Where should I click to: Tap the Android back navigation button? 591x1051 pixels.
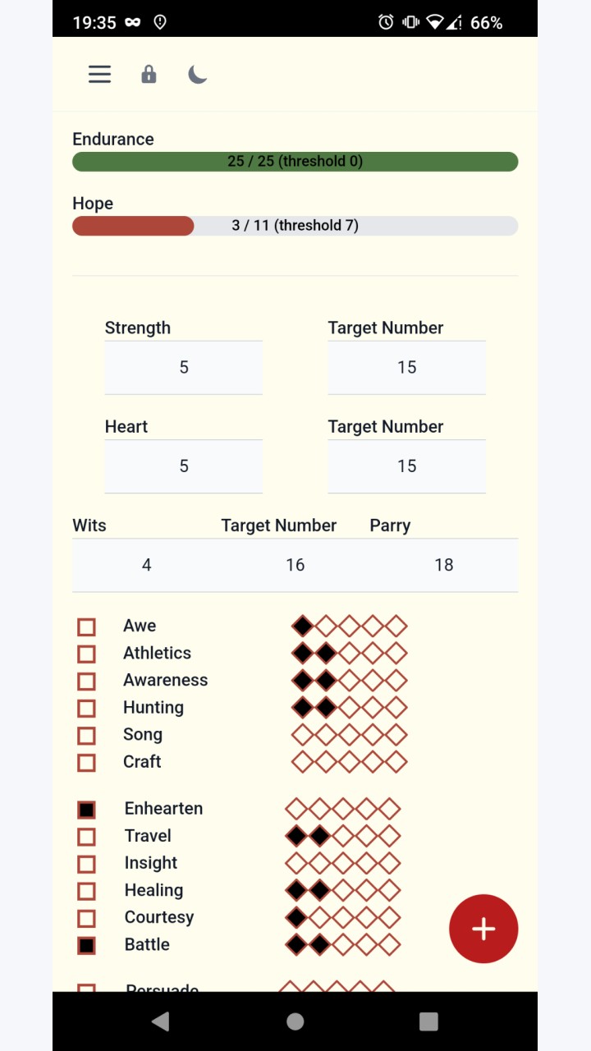coord(161,1021)
